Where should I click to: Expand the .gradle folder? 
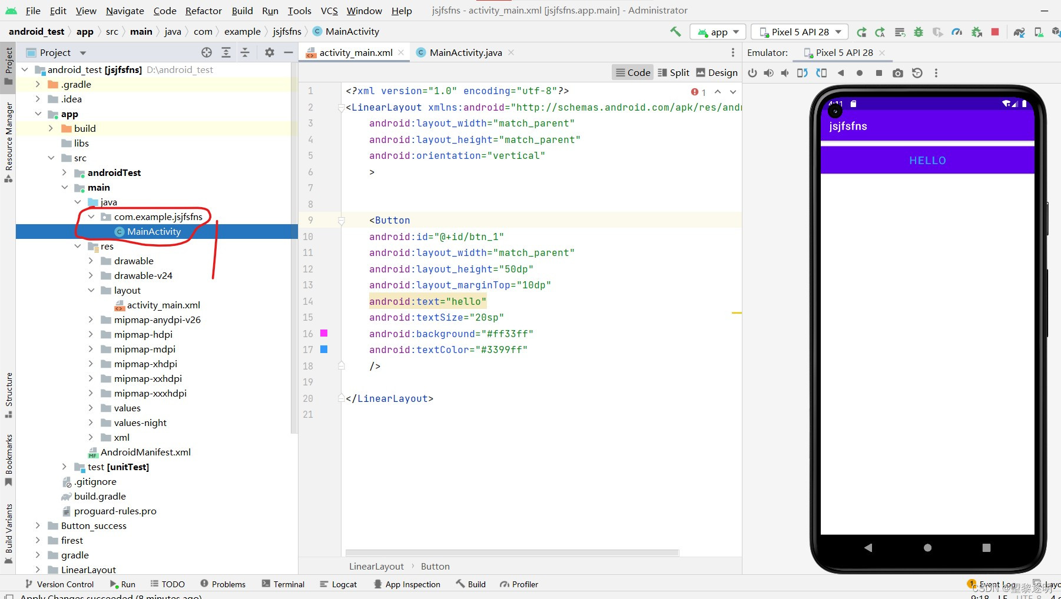click(38, 84)
